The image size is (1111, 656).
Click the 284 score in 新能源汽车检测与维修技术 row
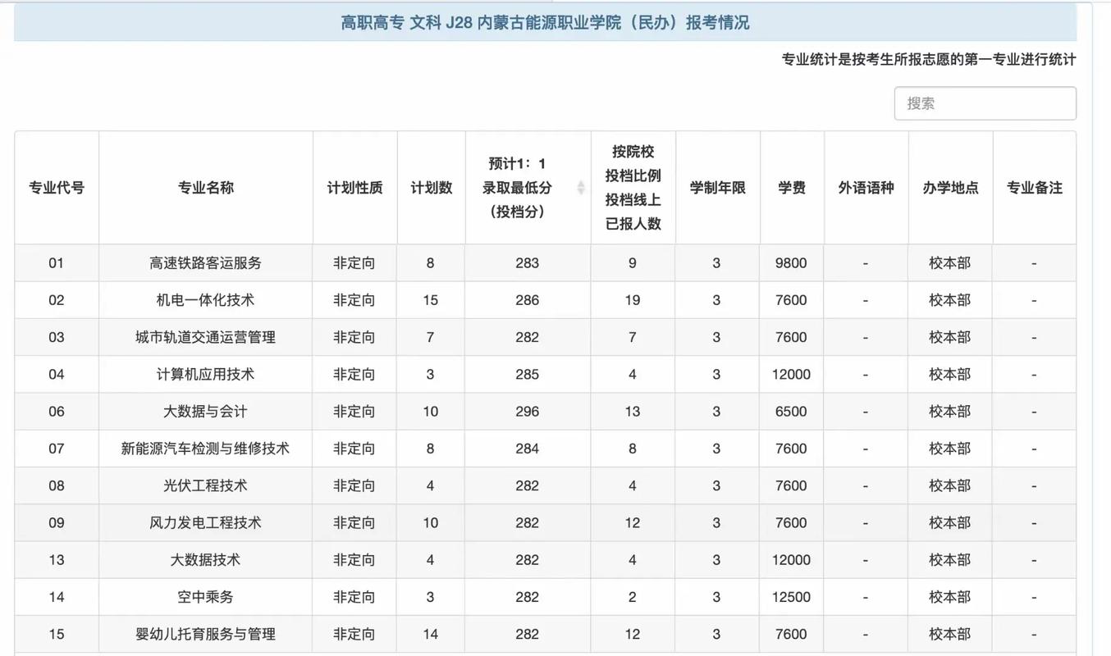(x=528, y=449)
